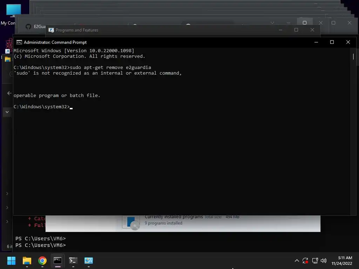Click the 'operable program or batch file.' line
Image resolution: width=359 pixels, height=269 pixels.
point(57,95)
